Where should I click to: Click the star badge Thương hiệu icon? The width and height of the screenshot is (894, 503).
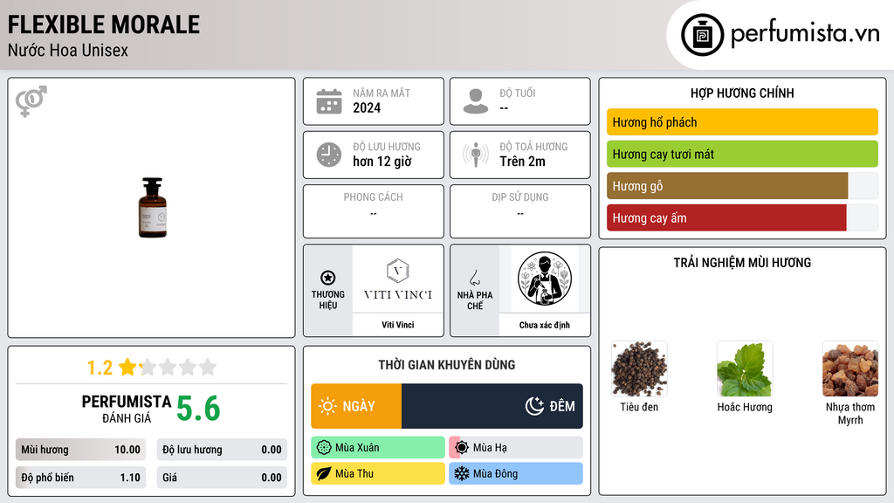pos(328,278)
